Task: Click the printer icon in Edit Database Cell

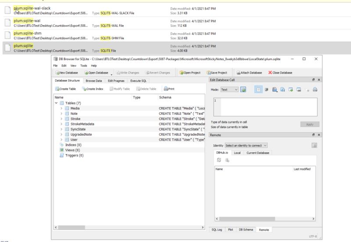Action: (x=315, y=90)
